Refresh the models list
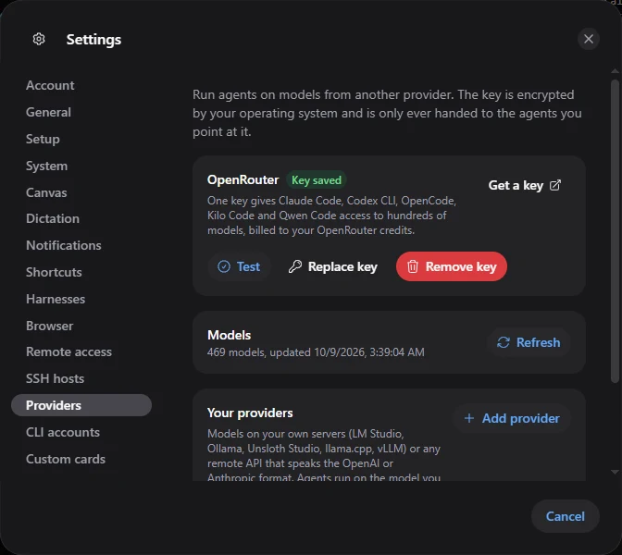The image size is (622, 555). [529, 342]
